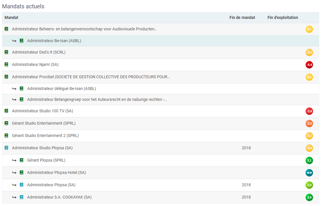Image resolution: width=321 pixels, height=206 pixels.
Task: Click sub-item arrow before Belangengroep voor het Auteursrecht
Action: [x=14, y=100]
